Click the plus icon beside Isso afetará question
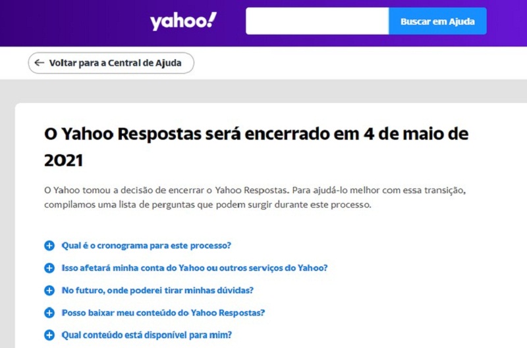The height and width of the screenshot is (348, 527). click(x=49, y=268)
